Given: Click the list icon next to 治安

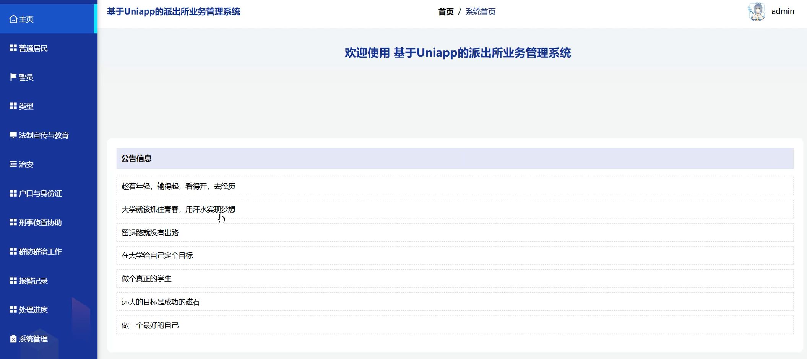Looking at the screenshot, I should [x=13, y=164].
